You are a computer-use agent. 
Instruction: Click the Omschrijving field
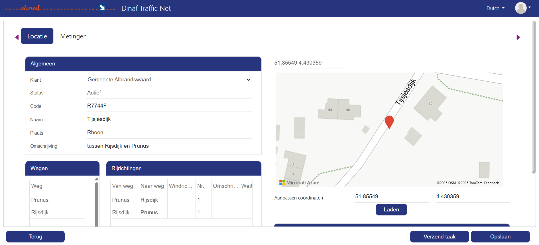pos(169,146)
